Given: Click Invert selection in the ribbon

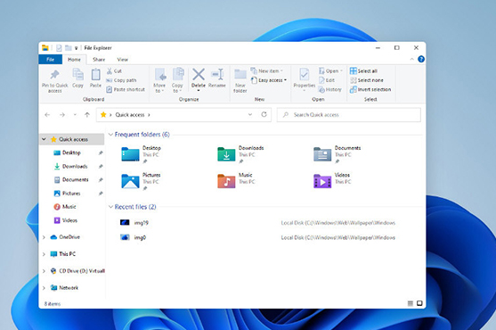Looking at the screenshot, I should pyautogui.click(x=370, y=89).
